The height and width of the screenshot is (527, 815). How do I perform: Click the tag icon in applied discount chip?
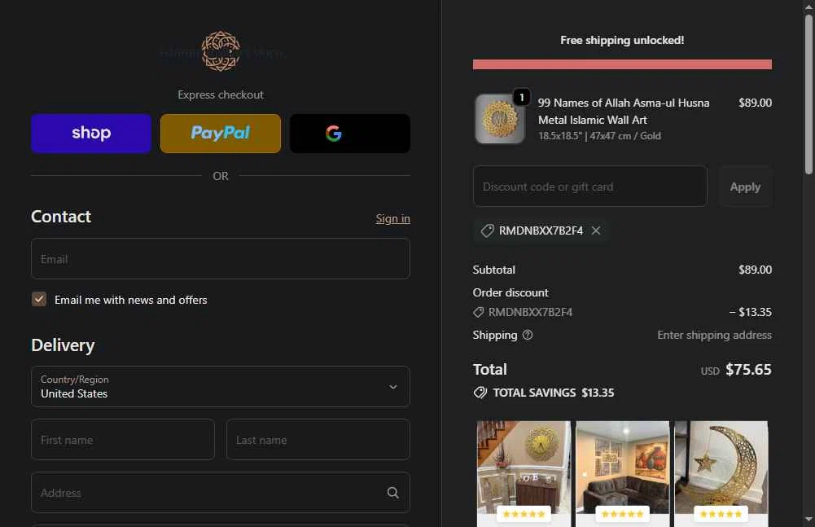tap(487, 231)
